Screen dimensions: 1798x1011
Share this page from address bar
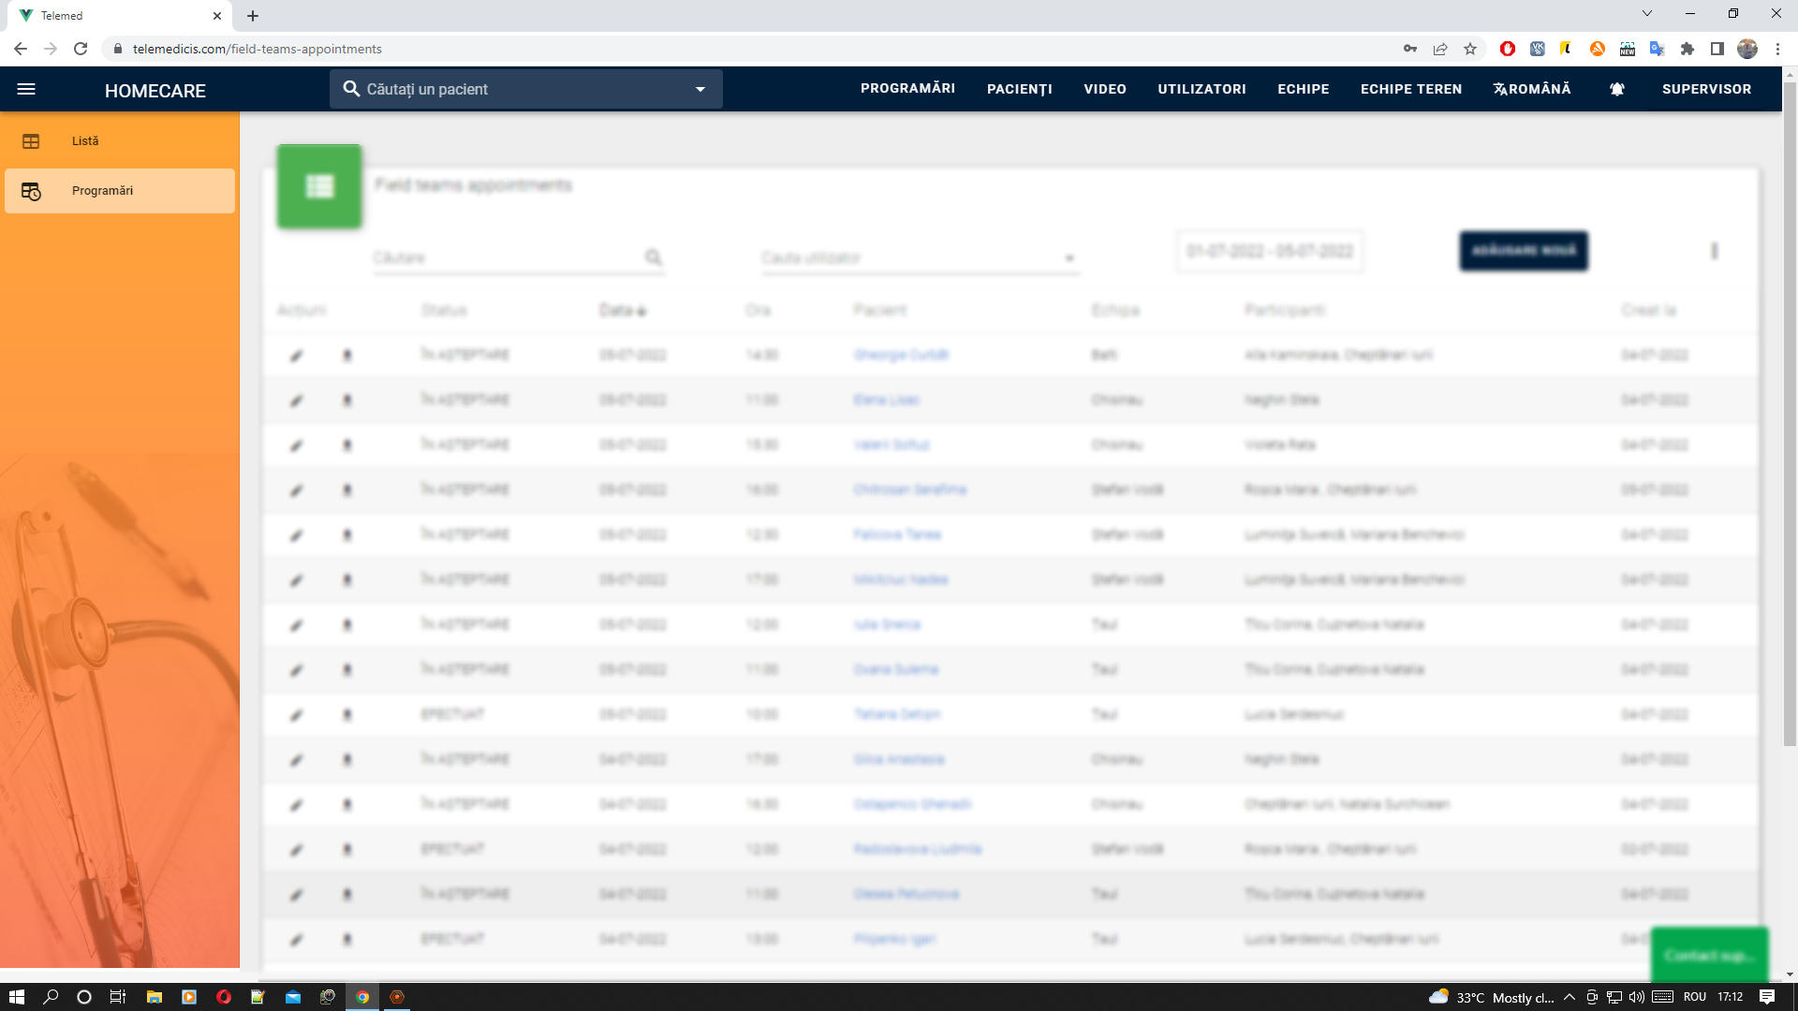1440,49
